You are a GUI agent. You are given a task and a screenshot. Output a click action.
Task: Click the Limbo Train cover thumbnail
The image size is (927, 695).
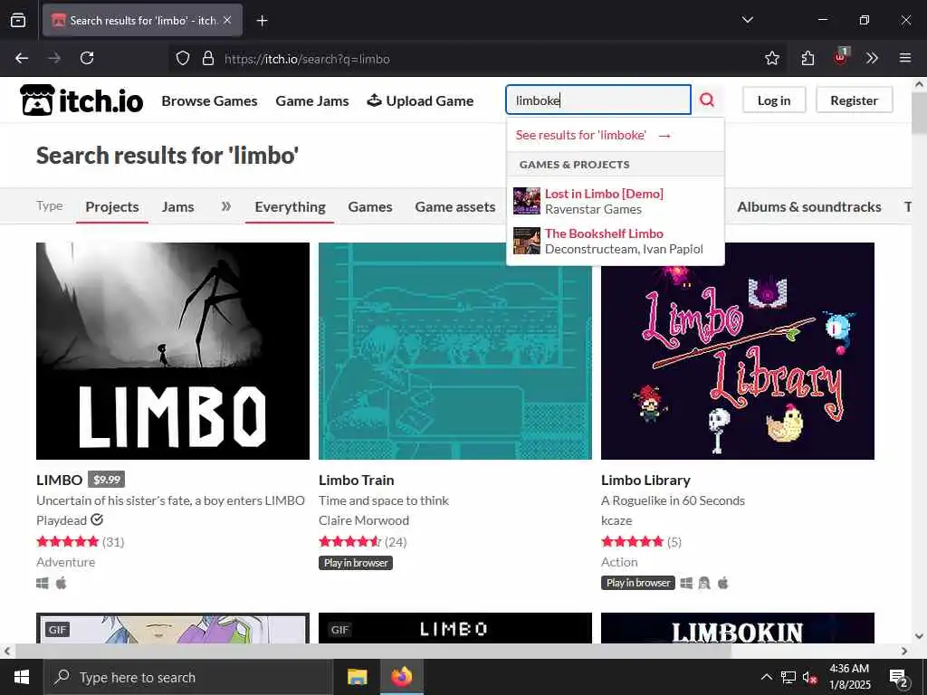pyautogui.click(x=455, y=350)
